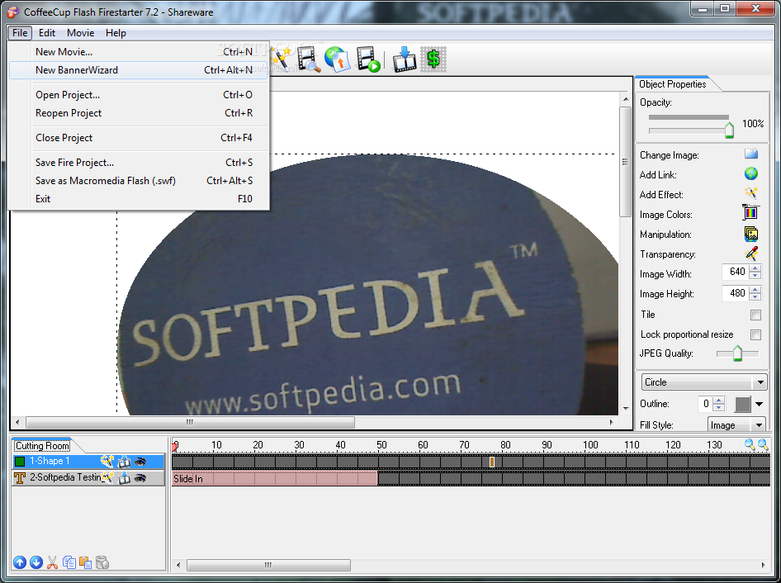The width and height of the screenshot is (781, 583).
Task: Click the trash can delete icon
Action: coord(102,562)
